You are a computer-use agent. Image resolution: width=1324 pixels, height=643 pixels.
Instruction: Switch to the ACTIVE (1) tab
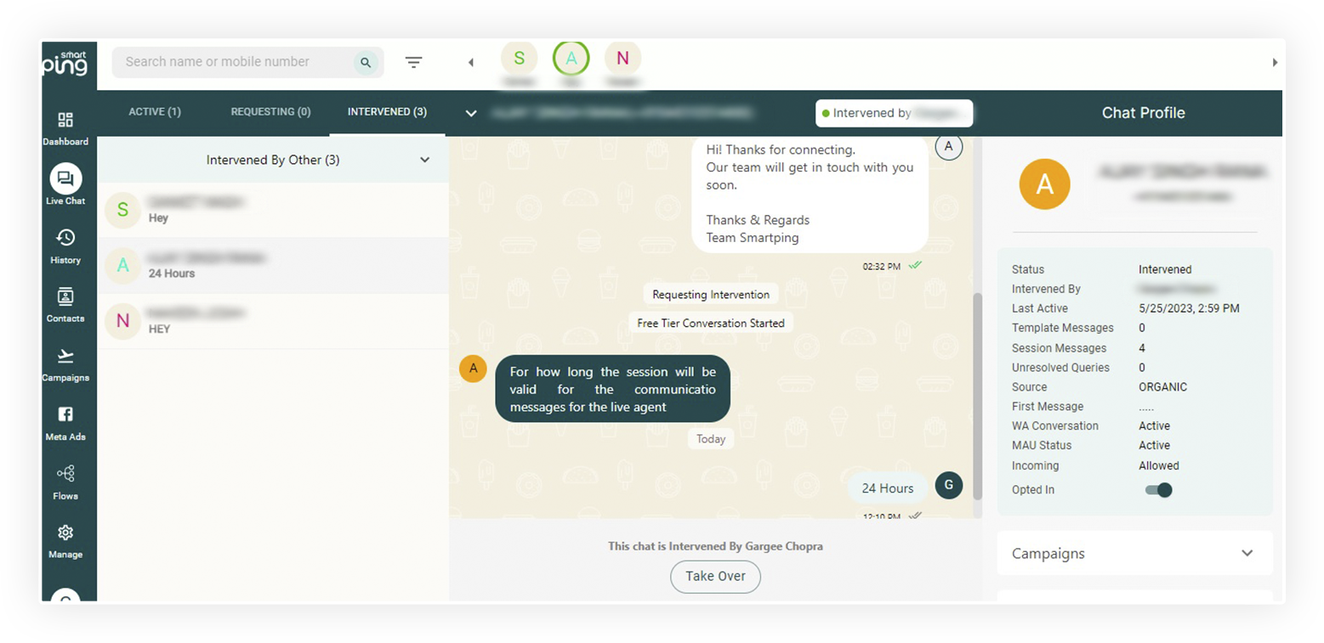pyautogui.click(x=155, y=112)
